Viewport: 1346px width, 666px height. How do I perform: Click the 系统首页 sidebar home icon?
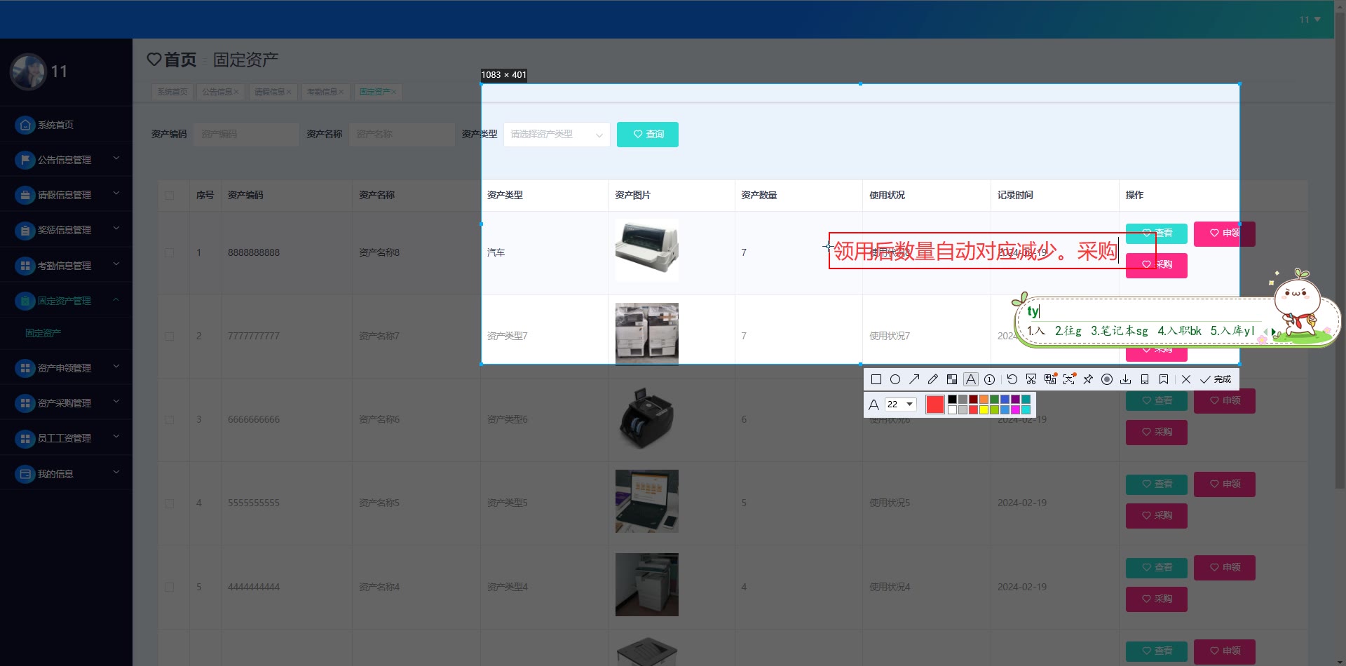pyautogui.click(x=25, y=125)
